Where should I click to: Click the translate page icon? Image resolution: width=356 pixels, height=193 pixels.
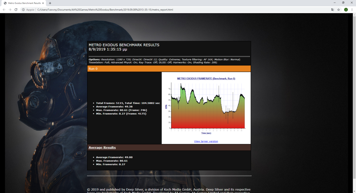[x=332, y=9]
